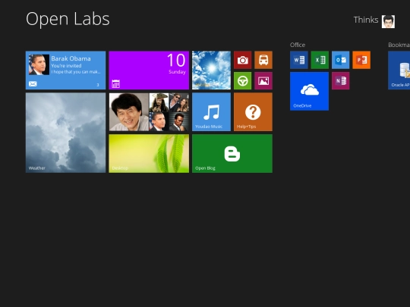Launch Microsoft PowerPoint tile
This screenshot has width=410, height=307.
[x=361, y=60]
